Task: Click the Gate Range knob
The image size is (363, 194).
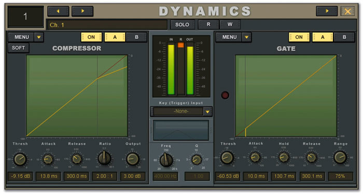Action: click(340, 157)
